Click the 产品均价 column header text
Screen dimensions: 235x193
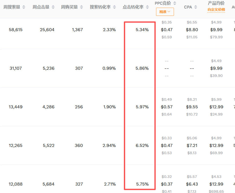tap(216, 3)
